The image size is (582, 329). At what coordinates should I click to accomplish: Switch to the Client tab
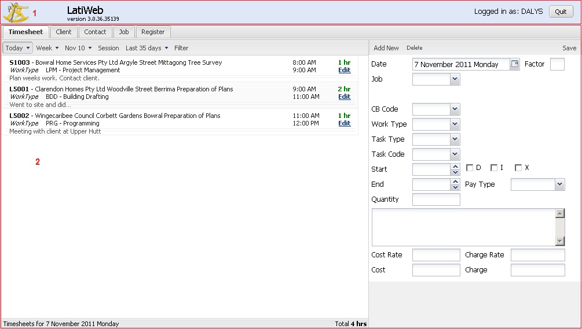click(64, 32)
